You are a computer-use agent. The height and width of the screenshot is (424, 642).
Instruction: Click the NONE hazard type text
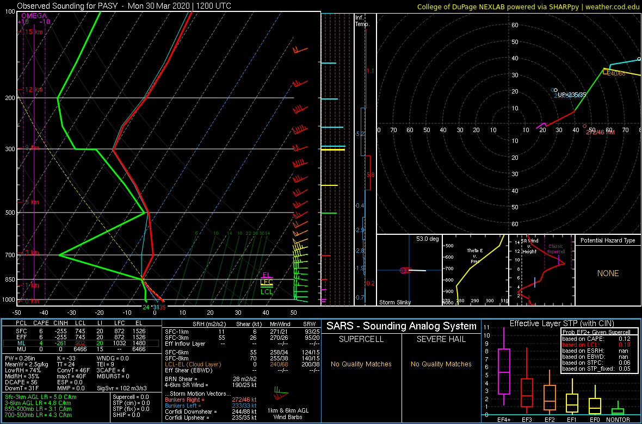pyautogui.click(x=608, y=273)
